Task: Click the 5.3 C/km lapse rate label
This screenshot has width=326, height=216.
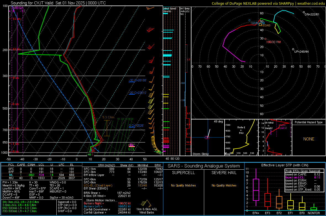Action: [108, 117]
